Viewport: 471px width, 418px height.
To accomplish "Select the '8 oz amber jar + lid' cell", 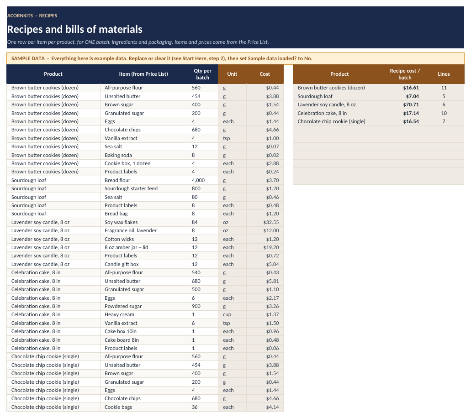I will (143, 247).
